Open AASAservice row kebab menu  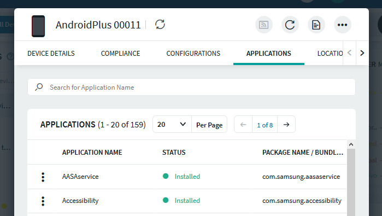pyautogui.click(x=43, y=177)
